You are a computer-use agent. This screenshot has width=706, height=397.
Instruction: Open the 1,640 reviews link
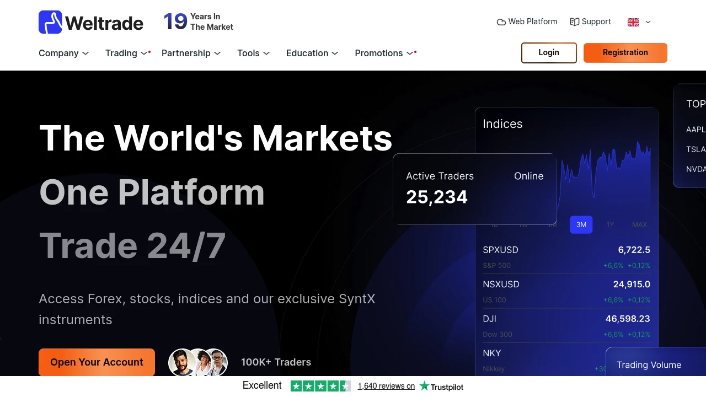pyautogui.click(x=386, y=386)
